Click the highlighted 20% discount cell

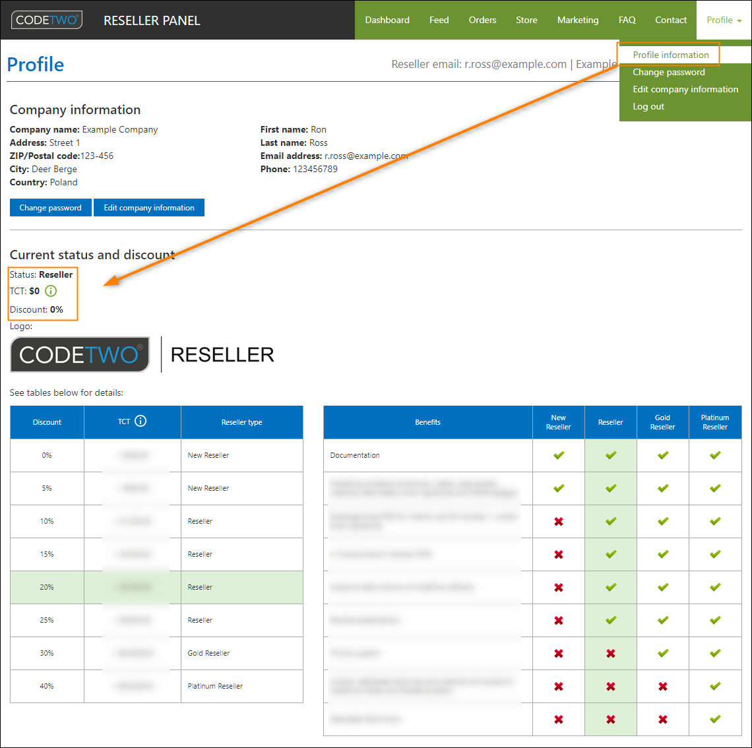[47, 587]
